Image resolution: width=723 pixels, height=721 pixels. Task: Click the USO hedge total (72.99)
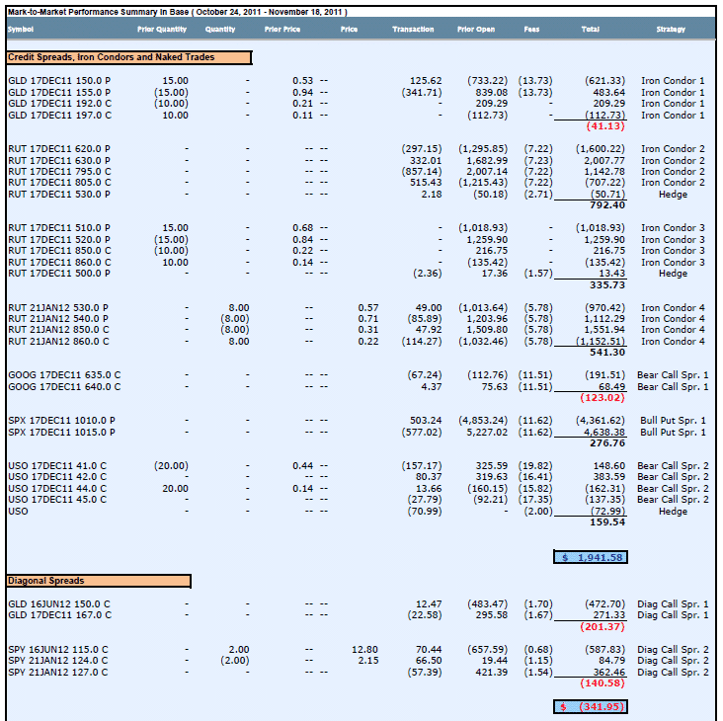tap(608, 512)
